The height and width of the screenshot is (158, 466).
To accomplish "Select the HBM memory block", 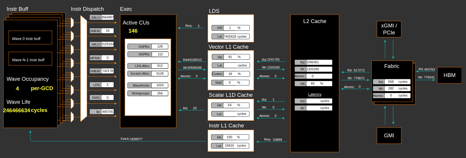I will coord(449,75).
